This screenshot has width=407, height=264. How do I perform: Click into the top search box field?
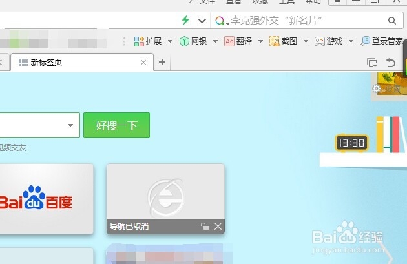(306, 21)
